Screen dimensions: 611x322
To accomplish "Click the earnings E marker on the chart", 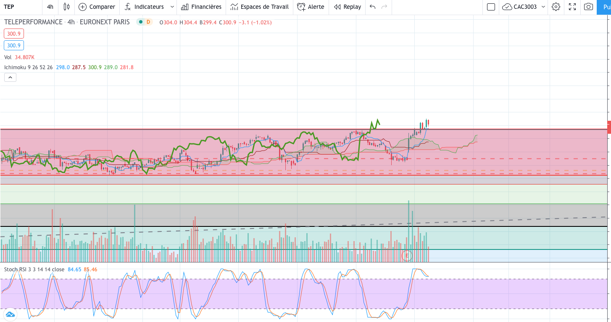I will point(407,255).
